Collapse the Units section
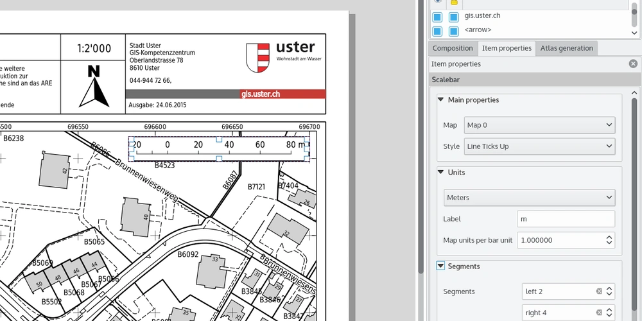The width and height of the screenshot is (642, 321). pyautogui.click(x=440, y=172)
